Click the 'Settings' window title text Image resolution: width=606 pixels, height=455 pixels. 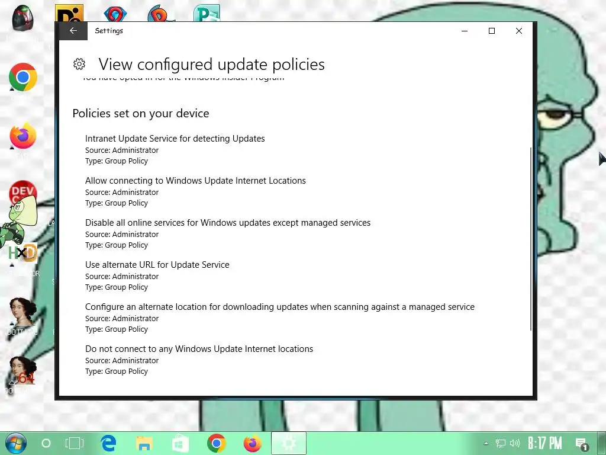click(x=109, y=31)
